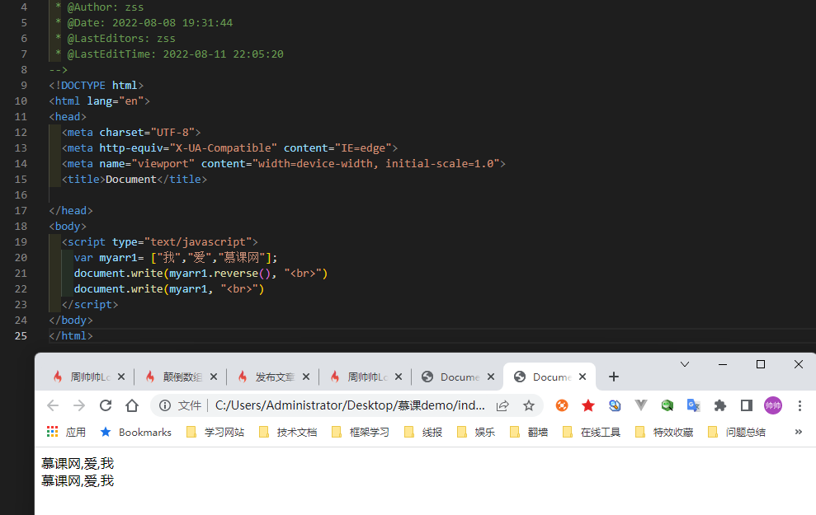Click the @Date comment line

(x=144, y=23)
